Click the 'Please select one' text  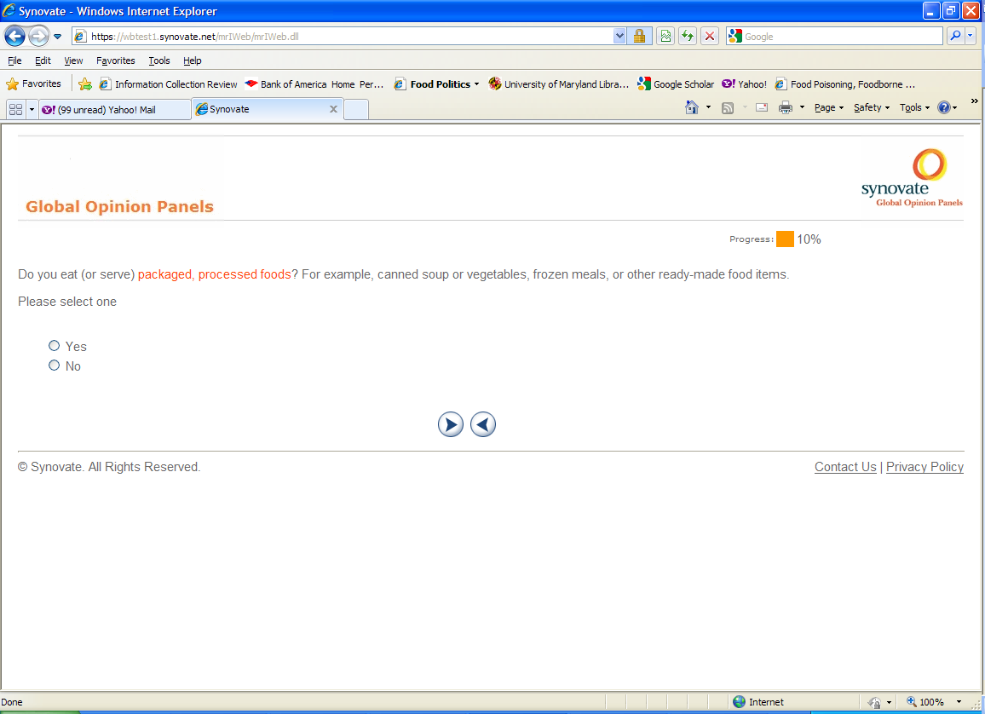pyautogui.click(x=67, y=302)
